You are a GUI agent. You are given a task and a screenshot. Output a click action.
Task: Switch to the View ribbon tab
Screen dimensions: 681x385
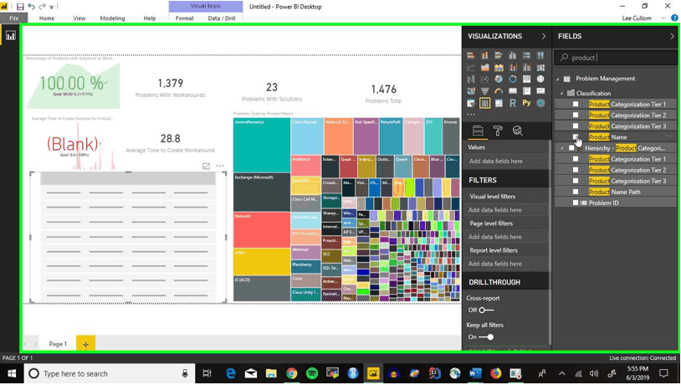(79, 18)
